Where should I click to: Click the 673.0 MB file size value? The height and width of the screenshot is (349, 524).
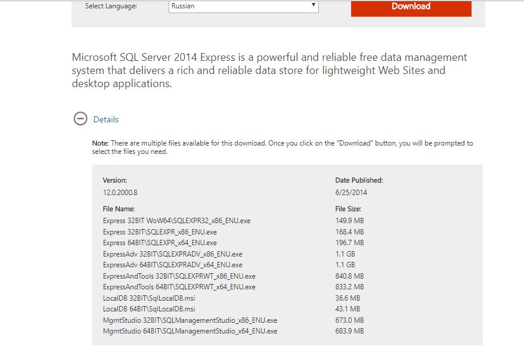coord(349,320)
